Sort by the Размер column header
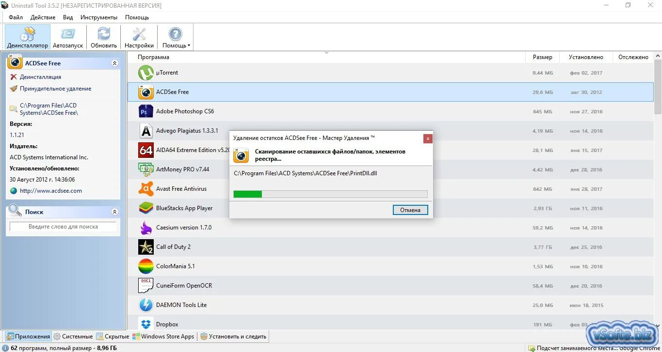Image resolution: width=662 pixels, height=352 pixels. pos(543,57)
